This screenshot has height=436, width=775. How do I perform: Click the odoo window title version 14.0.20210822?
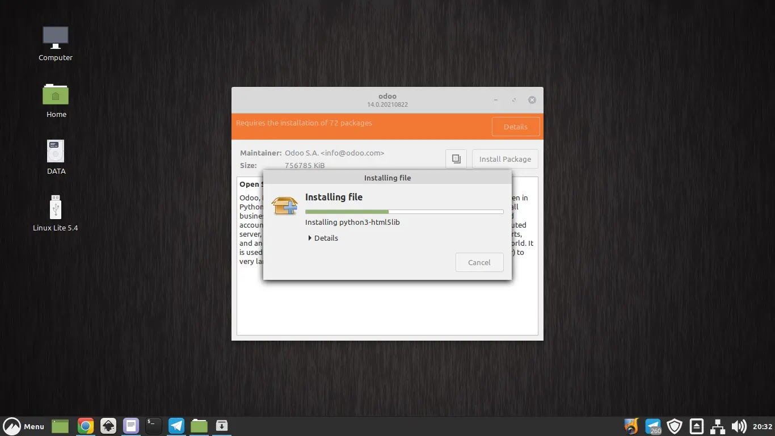[387, 104]
